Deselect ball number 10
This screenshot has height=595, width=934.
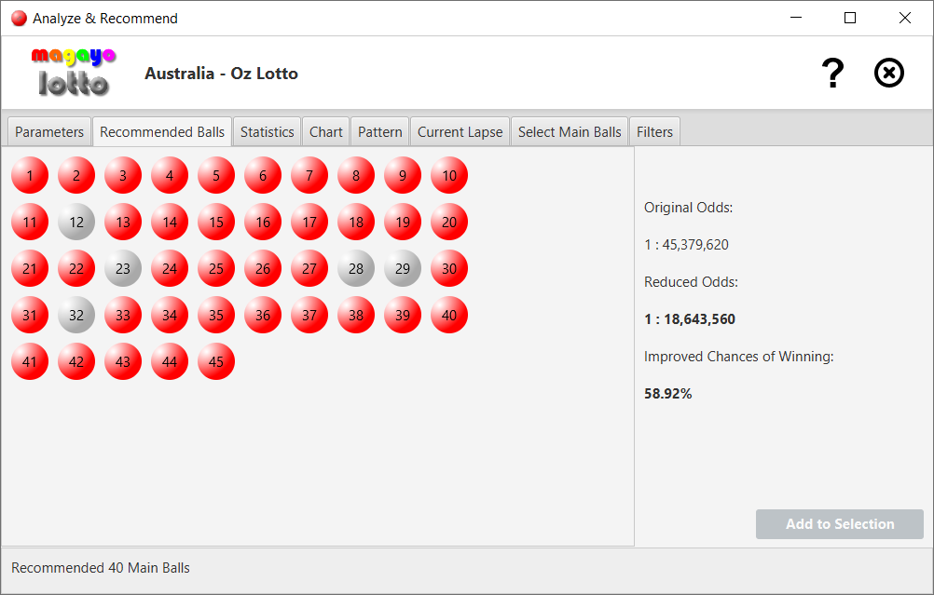pyautogui.click(x=448, y=175)
